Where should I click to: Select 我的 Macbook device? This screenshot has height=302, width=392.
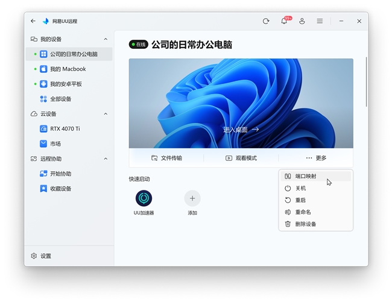pyautogui.click(x=69, y=69)
